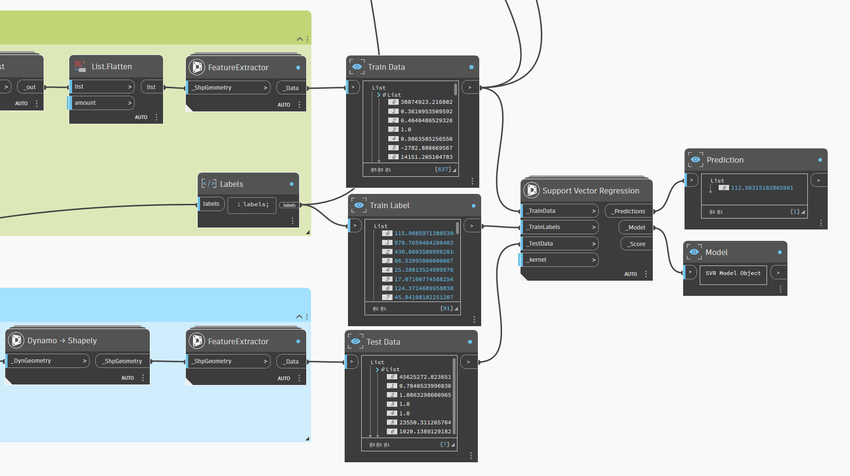850x476 pixels.
Task: Click the Train Data list scrollbar
Action: (x=456, y=89)
